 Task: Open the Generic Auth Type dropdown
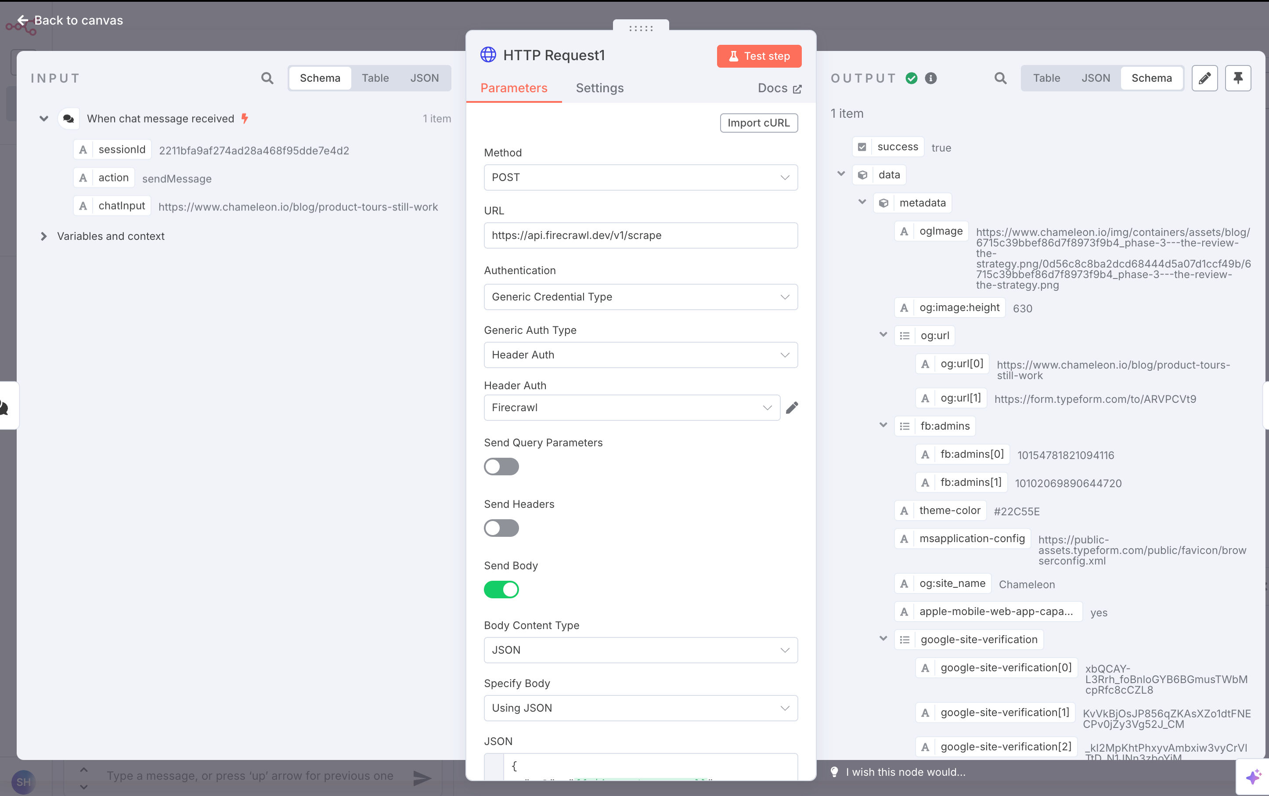[640, 355]
